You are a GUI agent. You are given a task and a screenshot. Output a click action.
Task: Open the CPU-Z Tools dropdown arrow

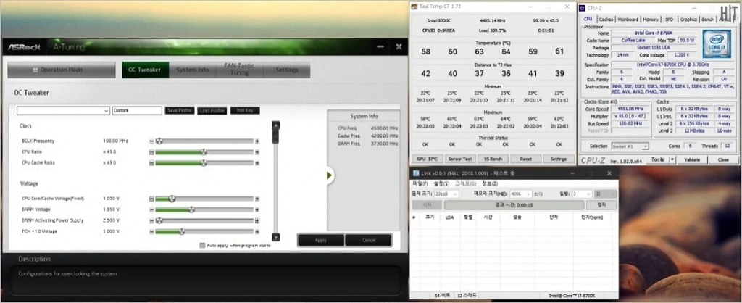672,160
